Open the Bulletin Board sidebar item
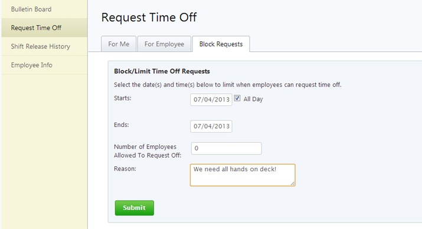The image size is (422, 229). click(44, 9)
